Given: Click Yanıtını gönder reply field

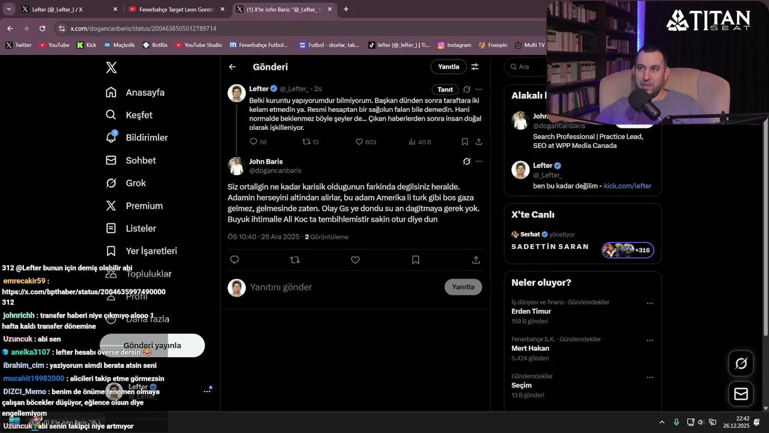Looking at the screenshot, I should pos(344,287).
